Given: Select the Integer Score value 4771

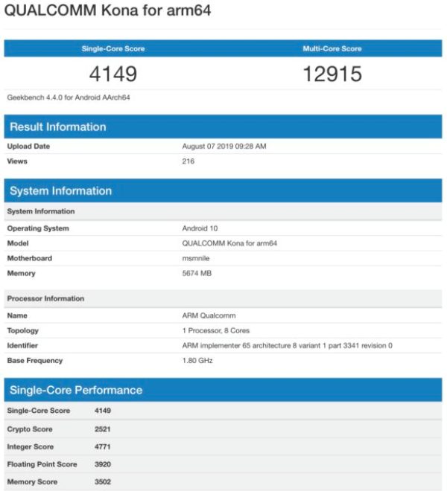Looking at the screenshot, I should [x=103, y=446].
